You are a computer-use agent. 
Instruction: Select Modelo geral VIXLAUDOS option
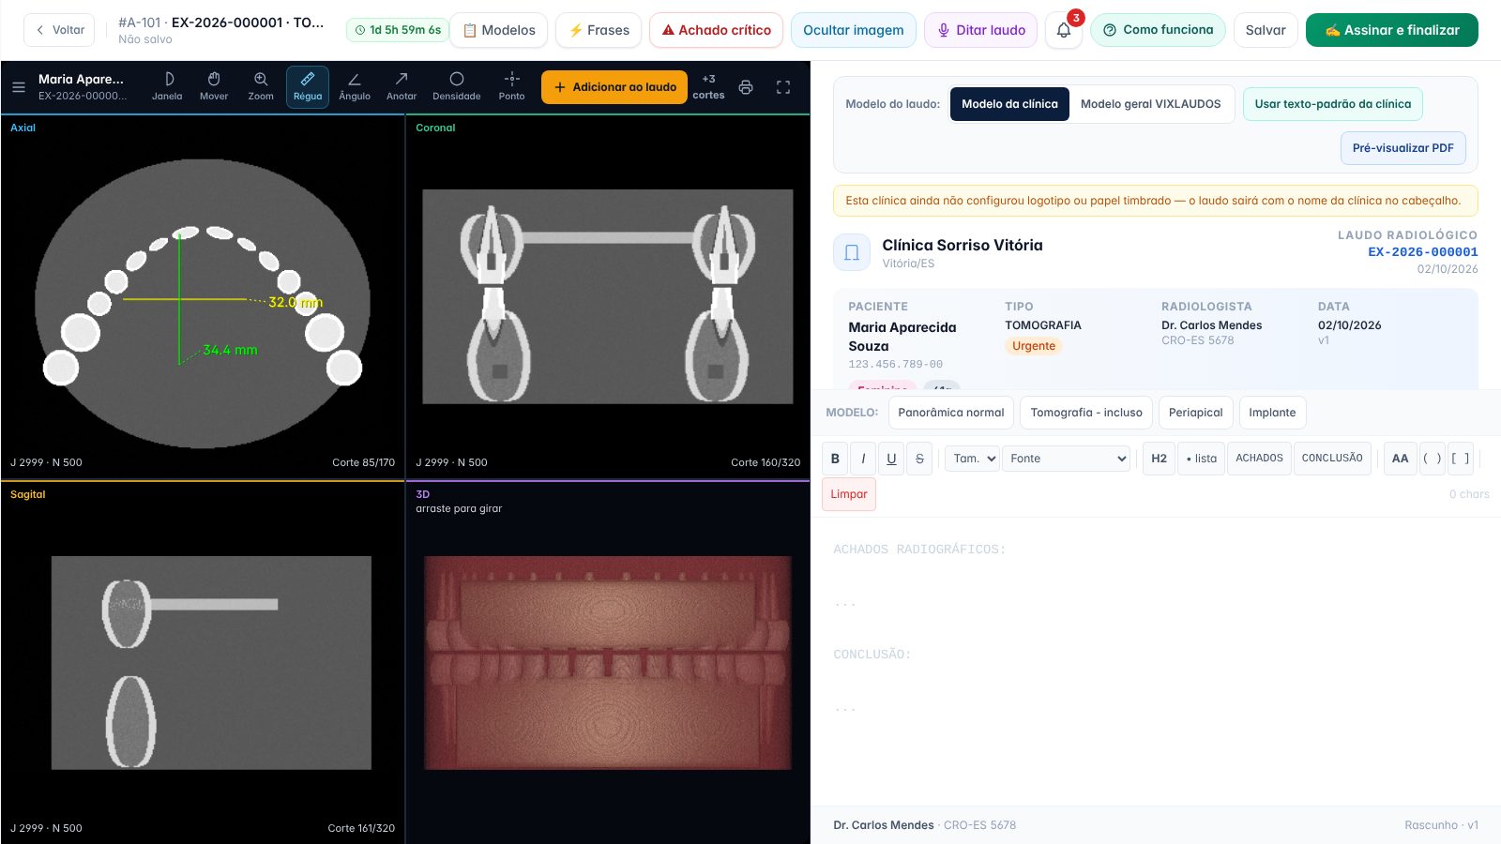pos(1151,104)
